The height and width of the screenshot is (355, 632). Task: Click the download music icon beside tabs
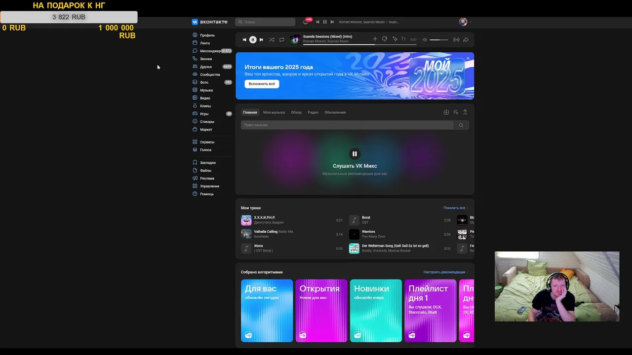[446, 112]
